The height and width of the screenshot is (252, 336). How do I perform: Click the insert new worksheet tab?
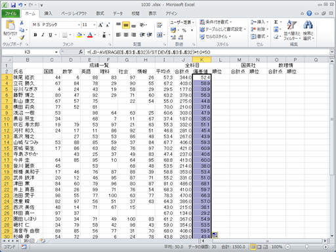(43, 241)
